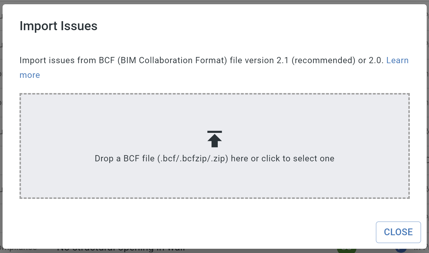Image resolution: width=429 pixels, height=253 pixels.
Task: Click the "Import Issues" dialog heading
Action: pos(59,26)
